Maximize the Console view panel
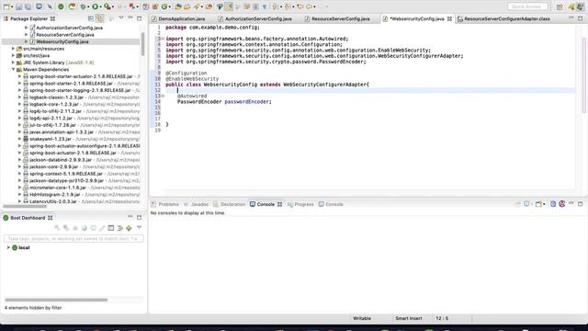 pos(580,204)
